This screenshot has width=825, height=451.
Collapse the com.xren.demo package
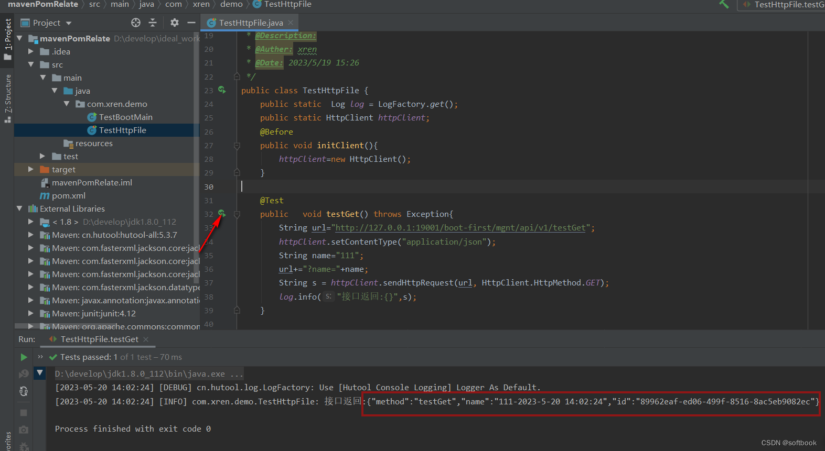click(67, 104)
